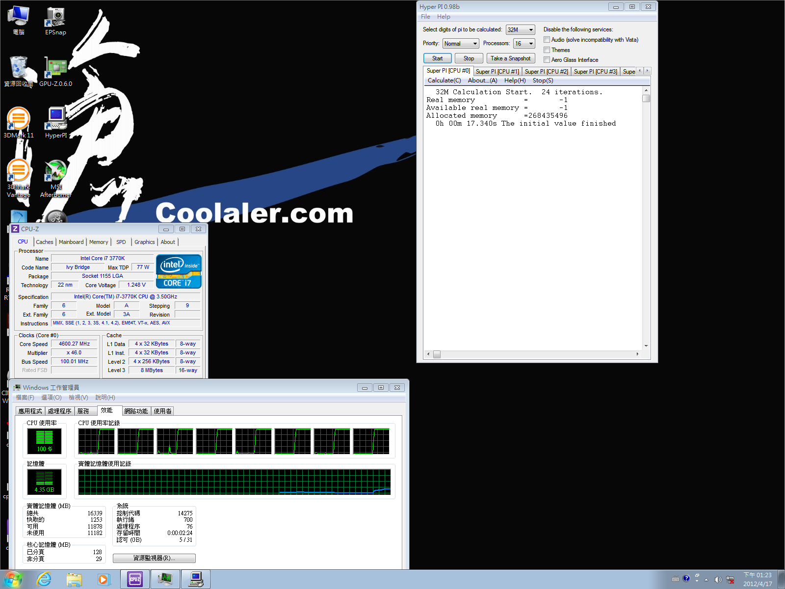785x589 pixels.
Task: Enable Audio service disable checkbox in Hyper PI
Action: [x=547, y=40]
